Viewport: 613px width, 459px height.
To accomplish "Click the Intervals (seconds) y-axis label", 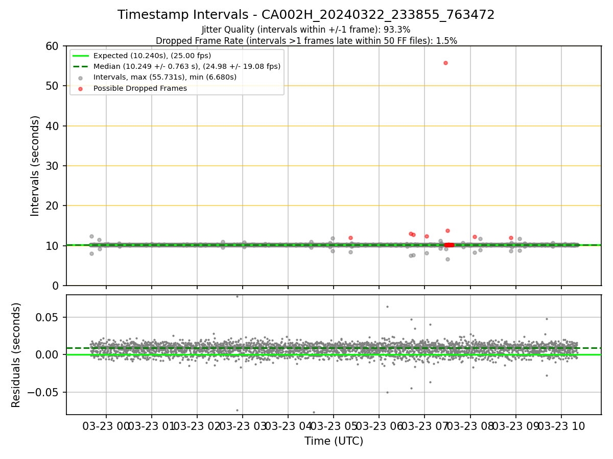I will coord(35,166).
